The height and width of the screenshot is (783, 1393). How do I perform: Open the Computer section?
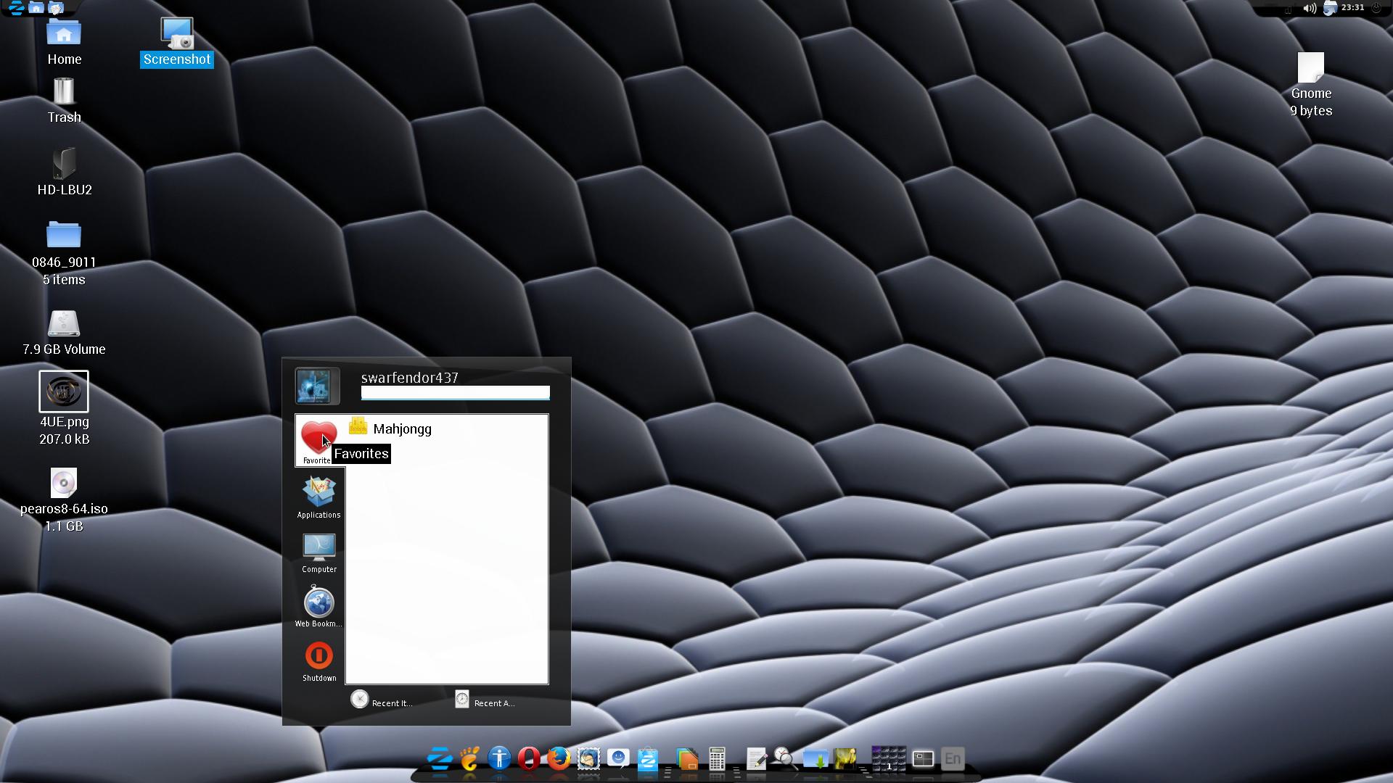tap(319, 551)
